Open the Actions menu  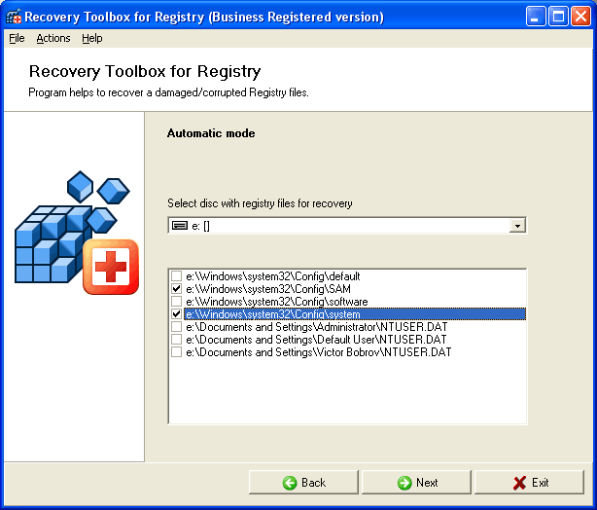pos(53,38)
